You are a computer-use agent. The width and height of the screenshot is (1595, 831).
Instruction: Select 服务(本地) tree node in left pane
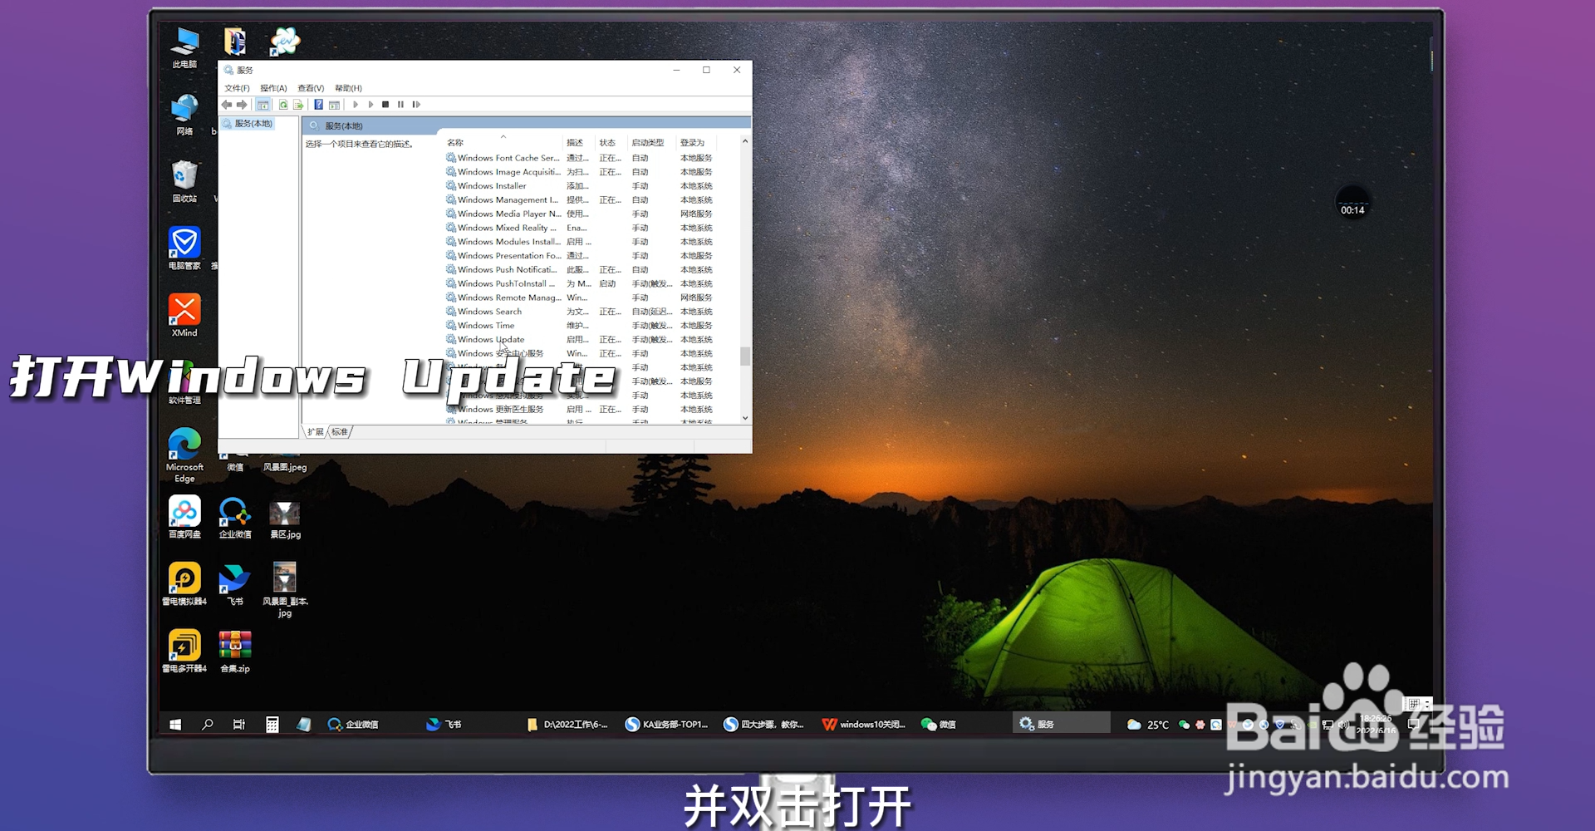click(248, 124)
